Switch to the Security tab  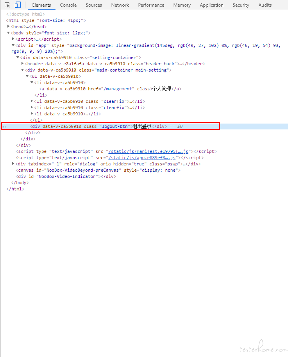241,5
